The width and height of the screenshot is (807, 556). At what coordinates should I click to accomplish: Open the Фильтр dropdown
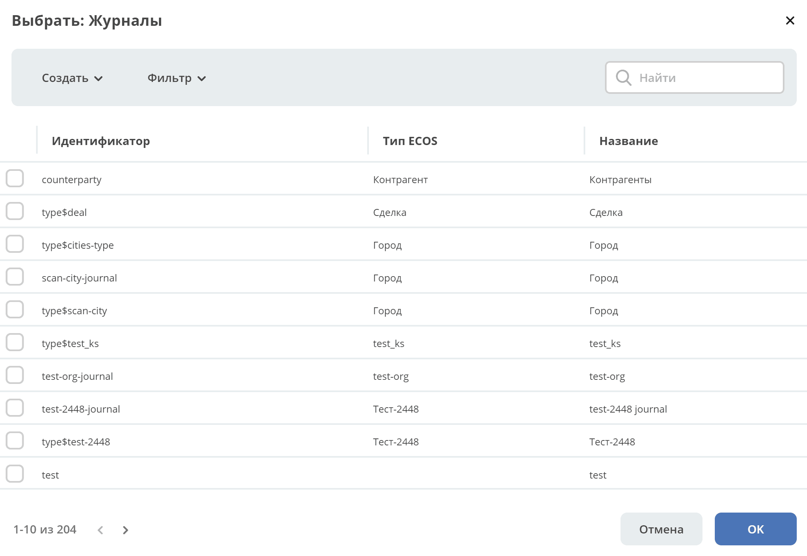pos(177,78)
